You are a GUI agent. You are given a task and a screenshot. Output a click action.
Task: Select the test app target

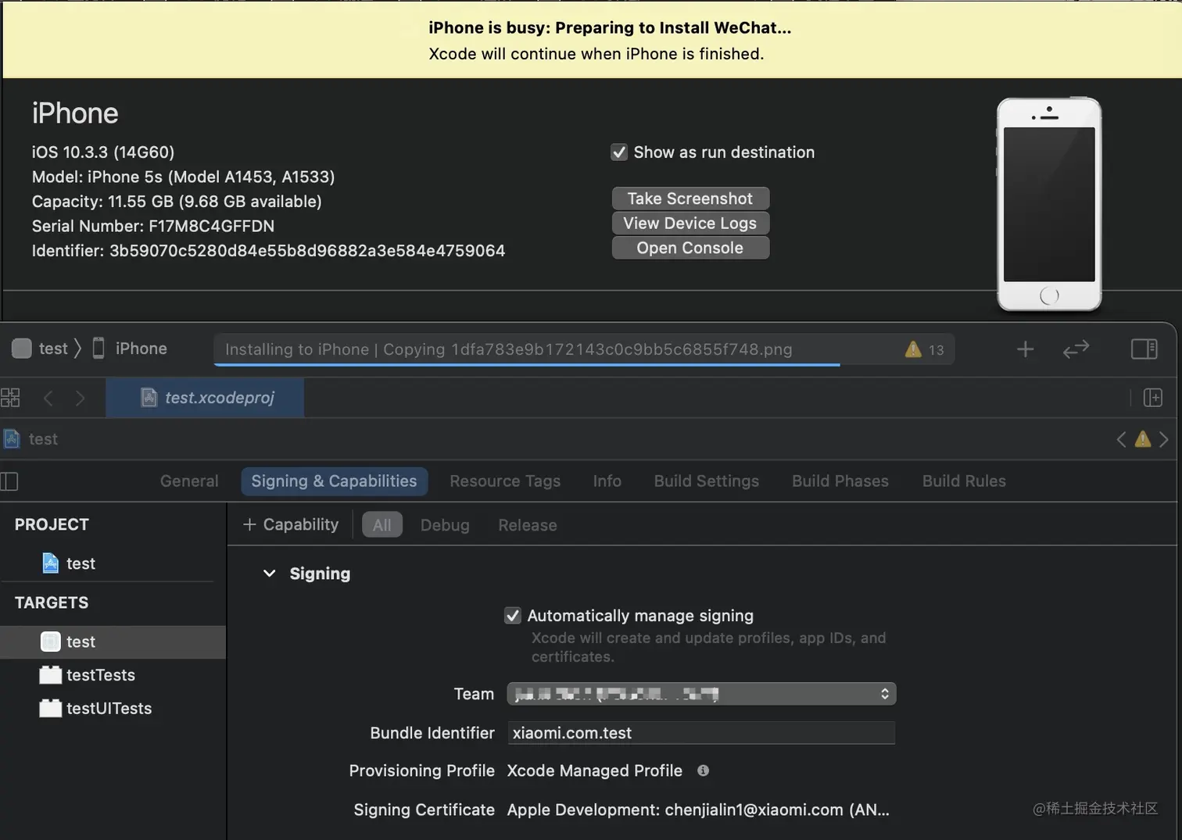(113, 642)
